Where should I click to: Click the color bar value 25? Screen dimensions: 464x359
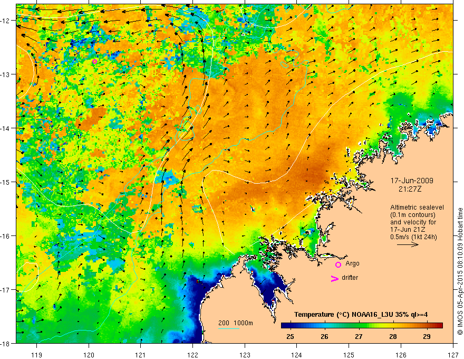click(x=291, y=337)
